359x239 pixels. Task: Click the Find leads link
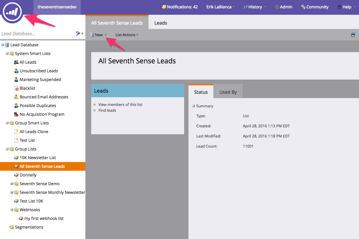tap(107, 110)
